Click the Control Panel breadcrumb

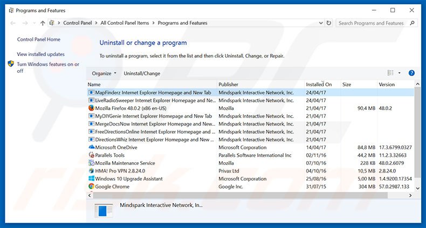click(x=78, y=23)
